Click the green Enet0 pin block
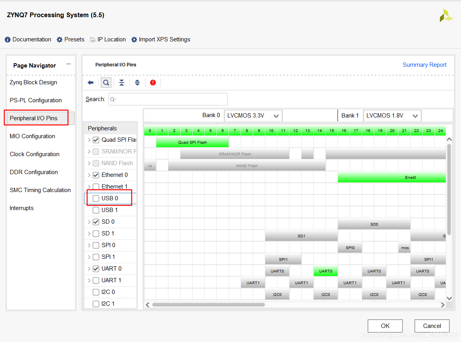 (x=391, y=178)
